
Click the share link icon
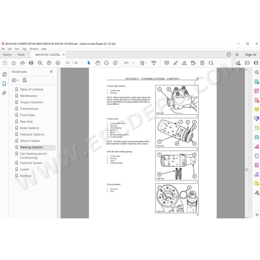238,63
